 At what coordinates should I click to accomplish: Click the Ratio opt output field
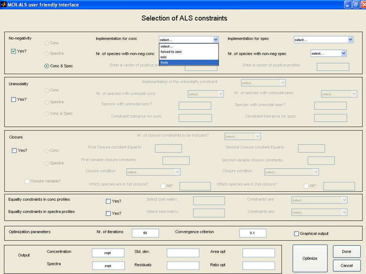[258, 266]
